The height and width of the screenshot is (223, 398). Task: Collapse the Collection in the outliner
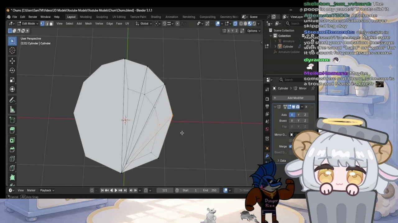pos(271,36)
